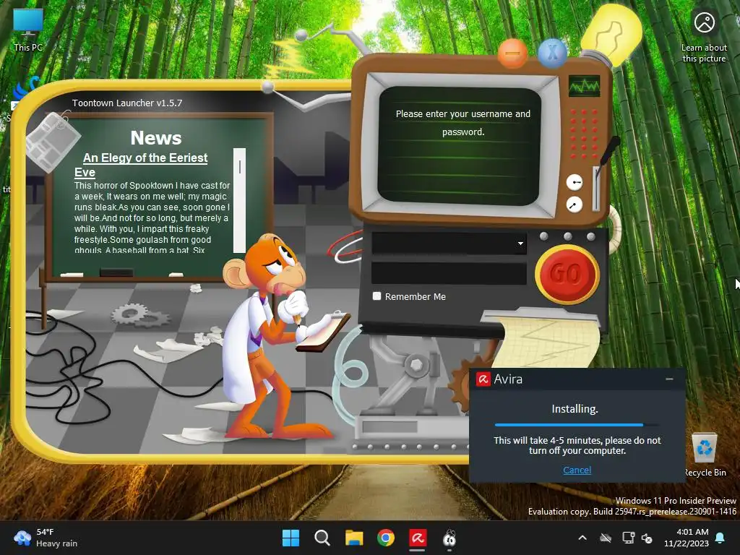
Task: Close launcher with blue X button
Action: pos(553,52)
